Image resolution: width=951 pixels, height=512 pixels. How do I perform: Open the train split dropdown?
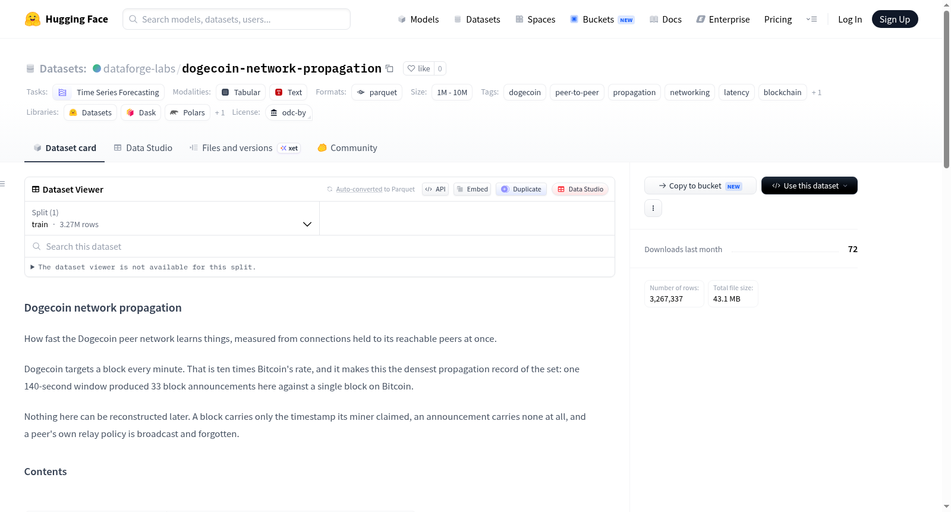172,218
